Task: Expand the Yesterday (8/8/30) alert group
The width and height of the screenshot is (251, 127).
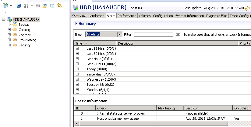Action: [77, 74]
